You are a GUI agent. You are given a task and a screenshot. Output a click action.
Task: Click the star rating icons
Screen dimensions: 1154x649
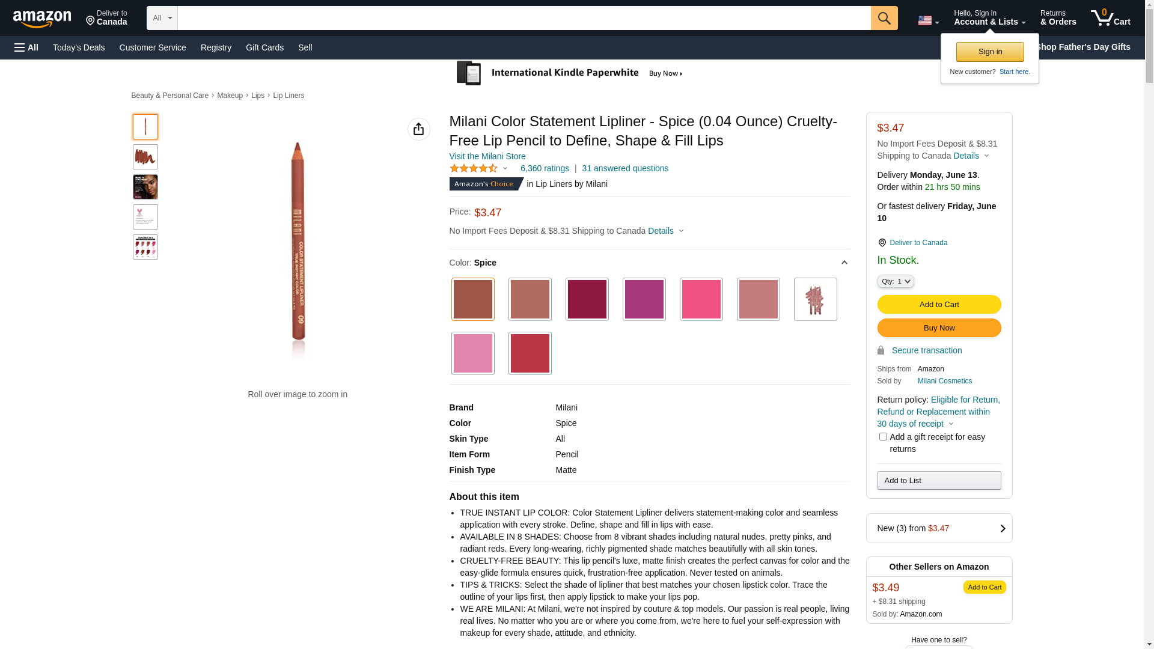click(x=474, y=169)
